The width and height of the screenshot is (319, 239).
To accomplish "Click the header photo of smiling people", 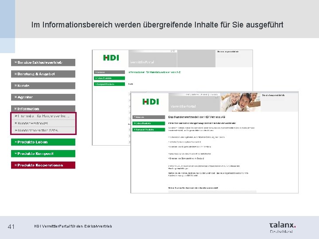I will (240, 102).
